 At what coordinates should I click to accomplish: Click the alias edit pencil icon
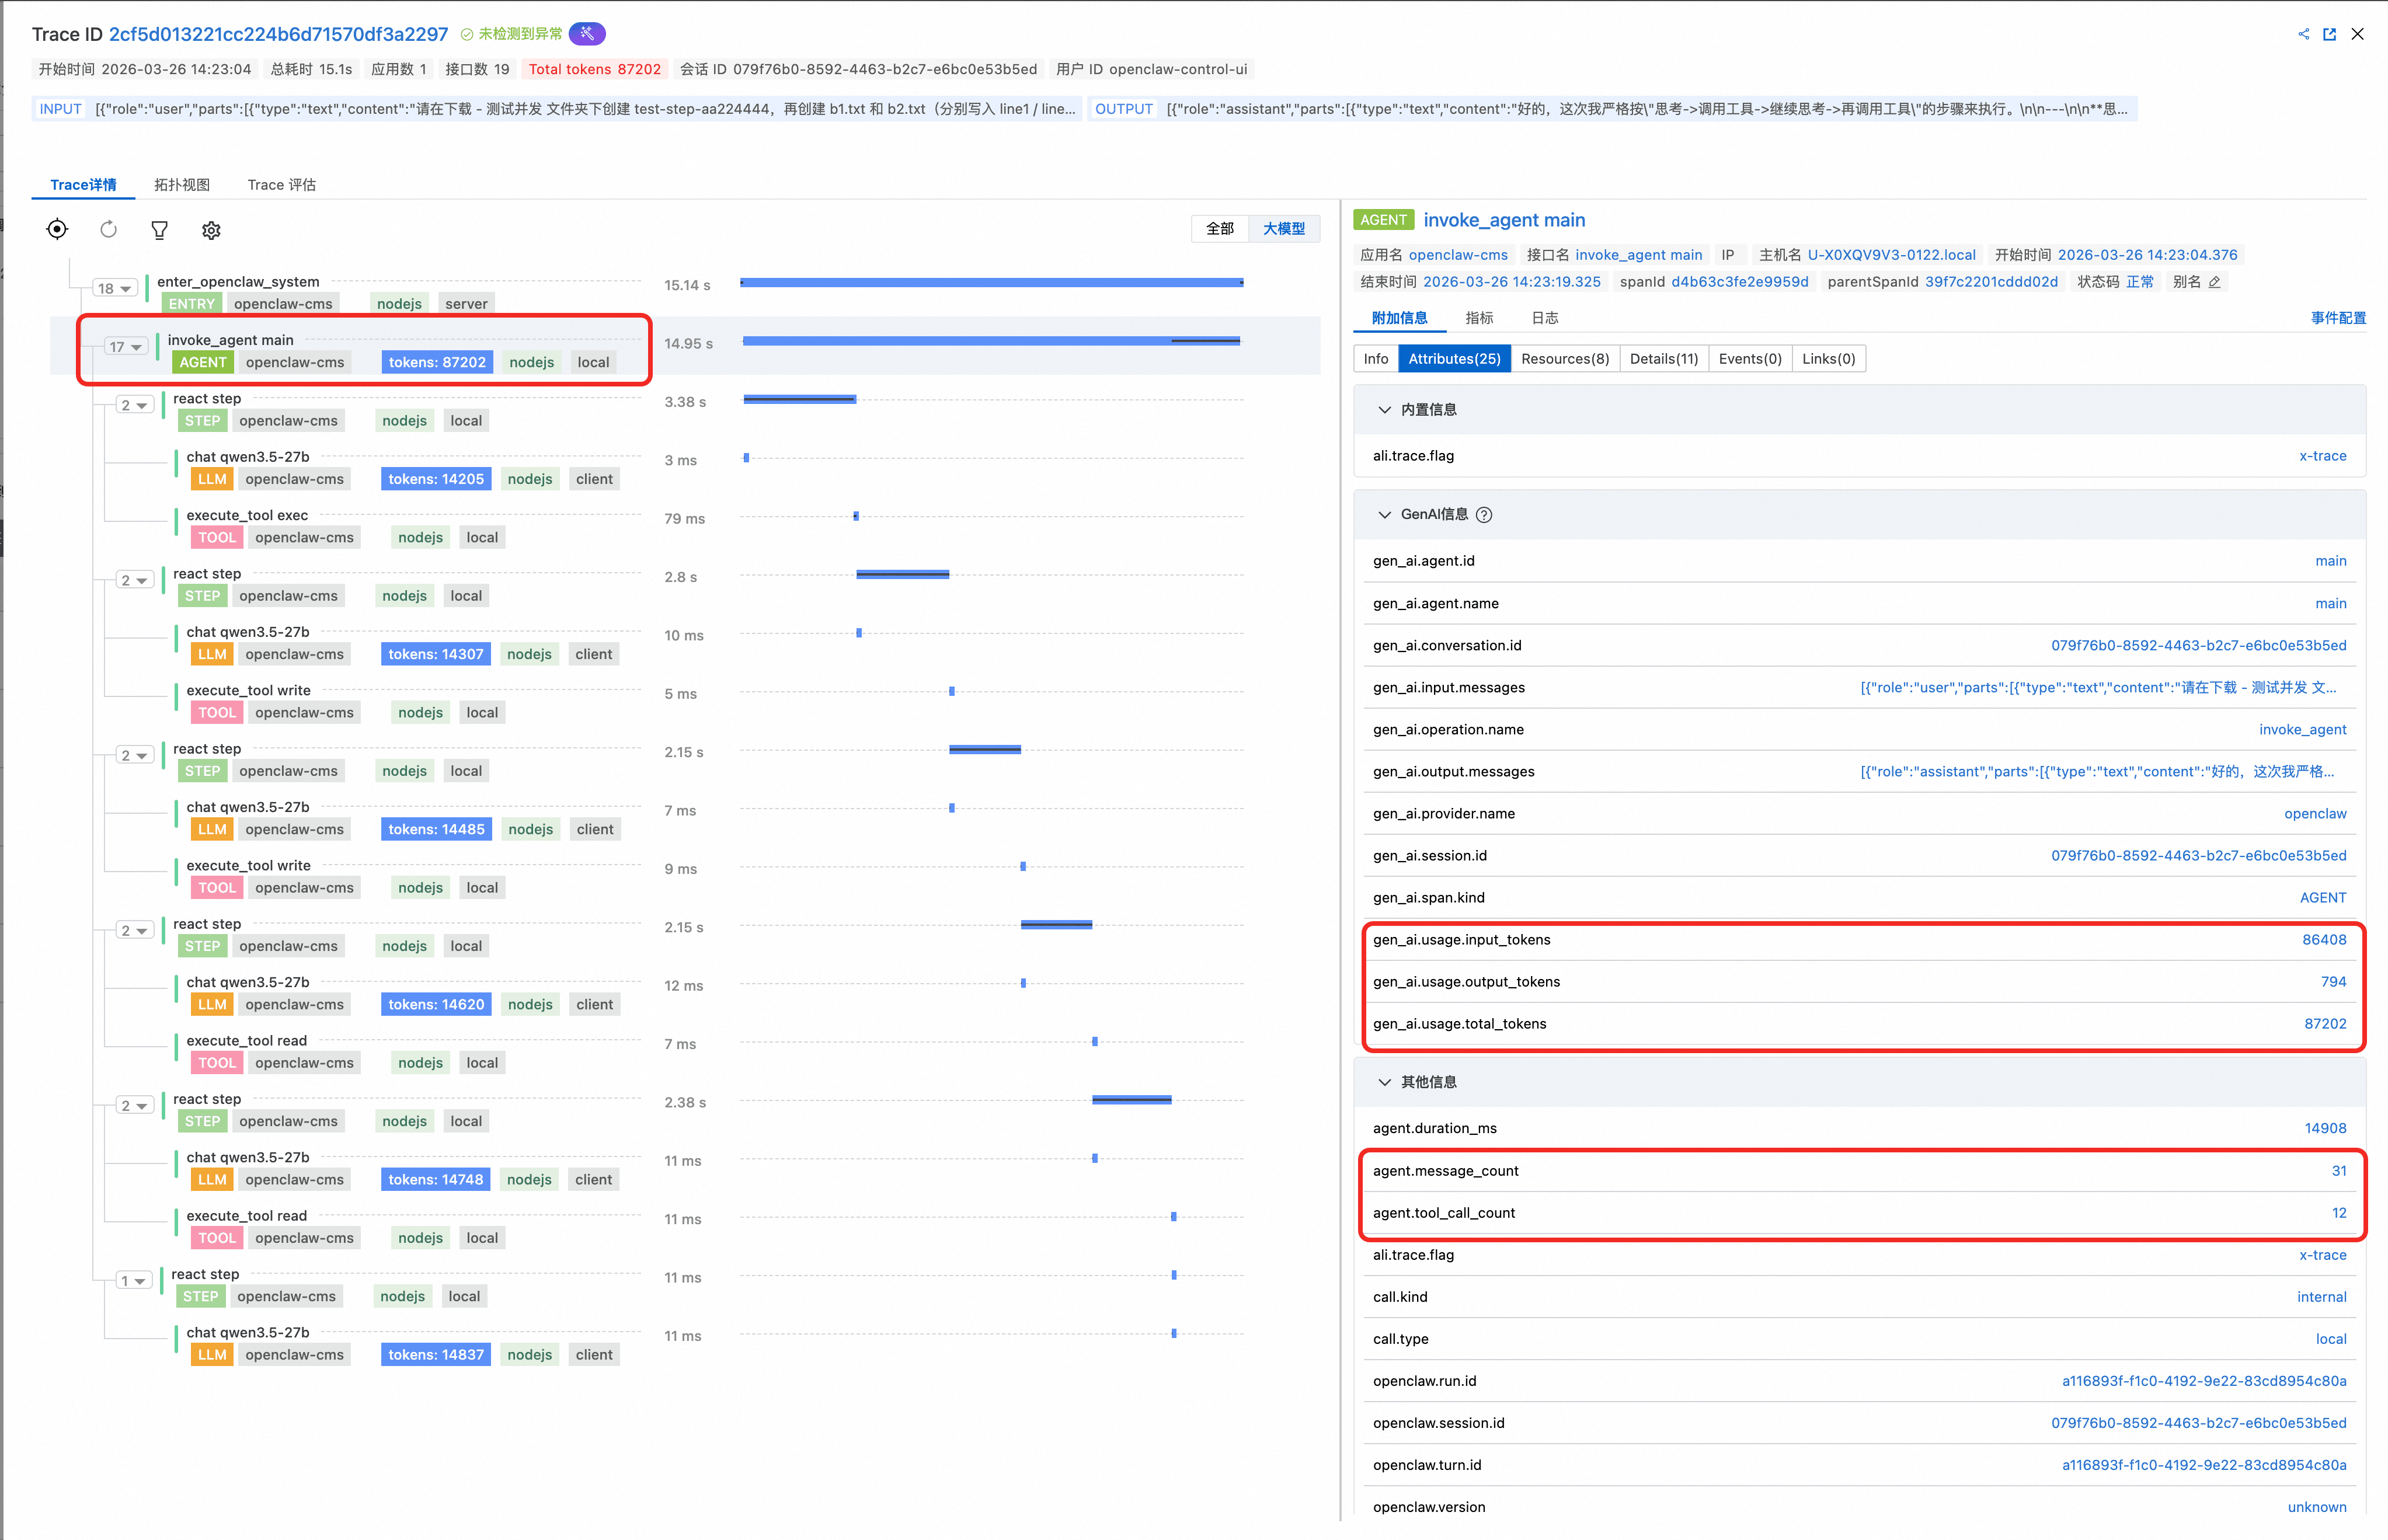2215,282
